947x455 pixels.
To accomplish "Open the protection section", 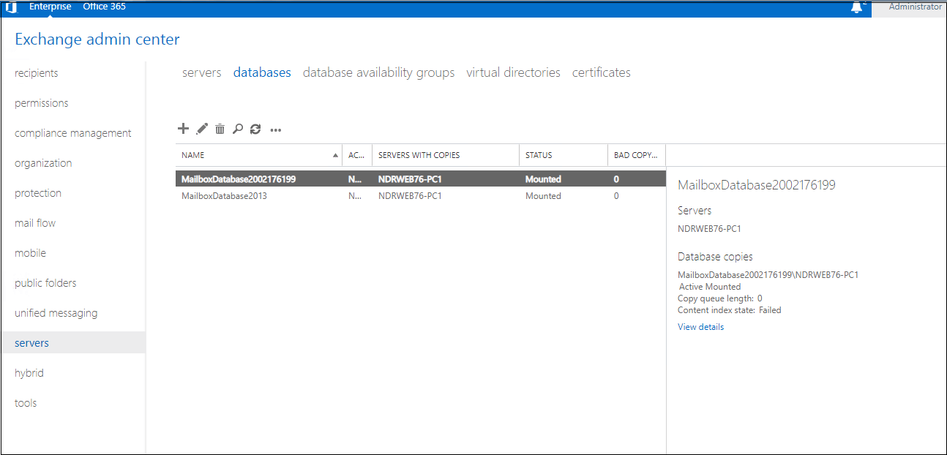I will coord(38,193).
